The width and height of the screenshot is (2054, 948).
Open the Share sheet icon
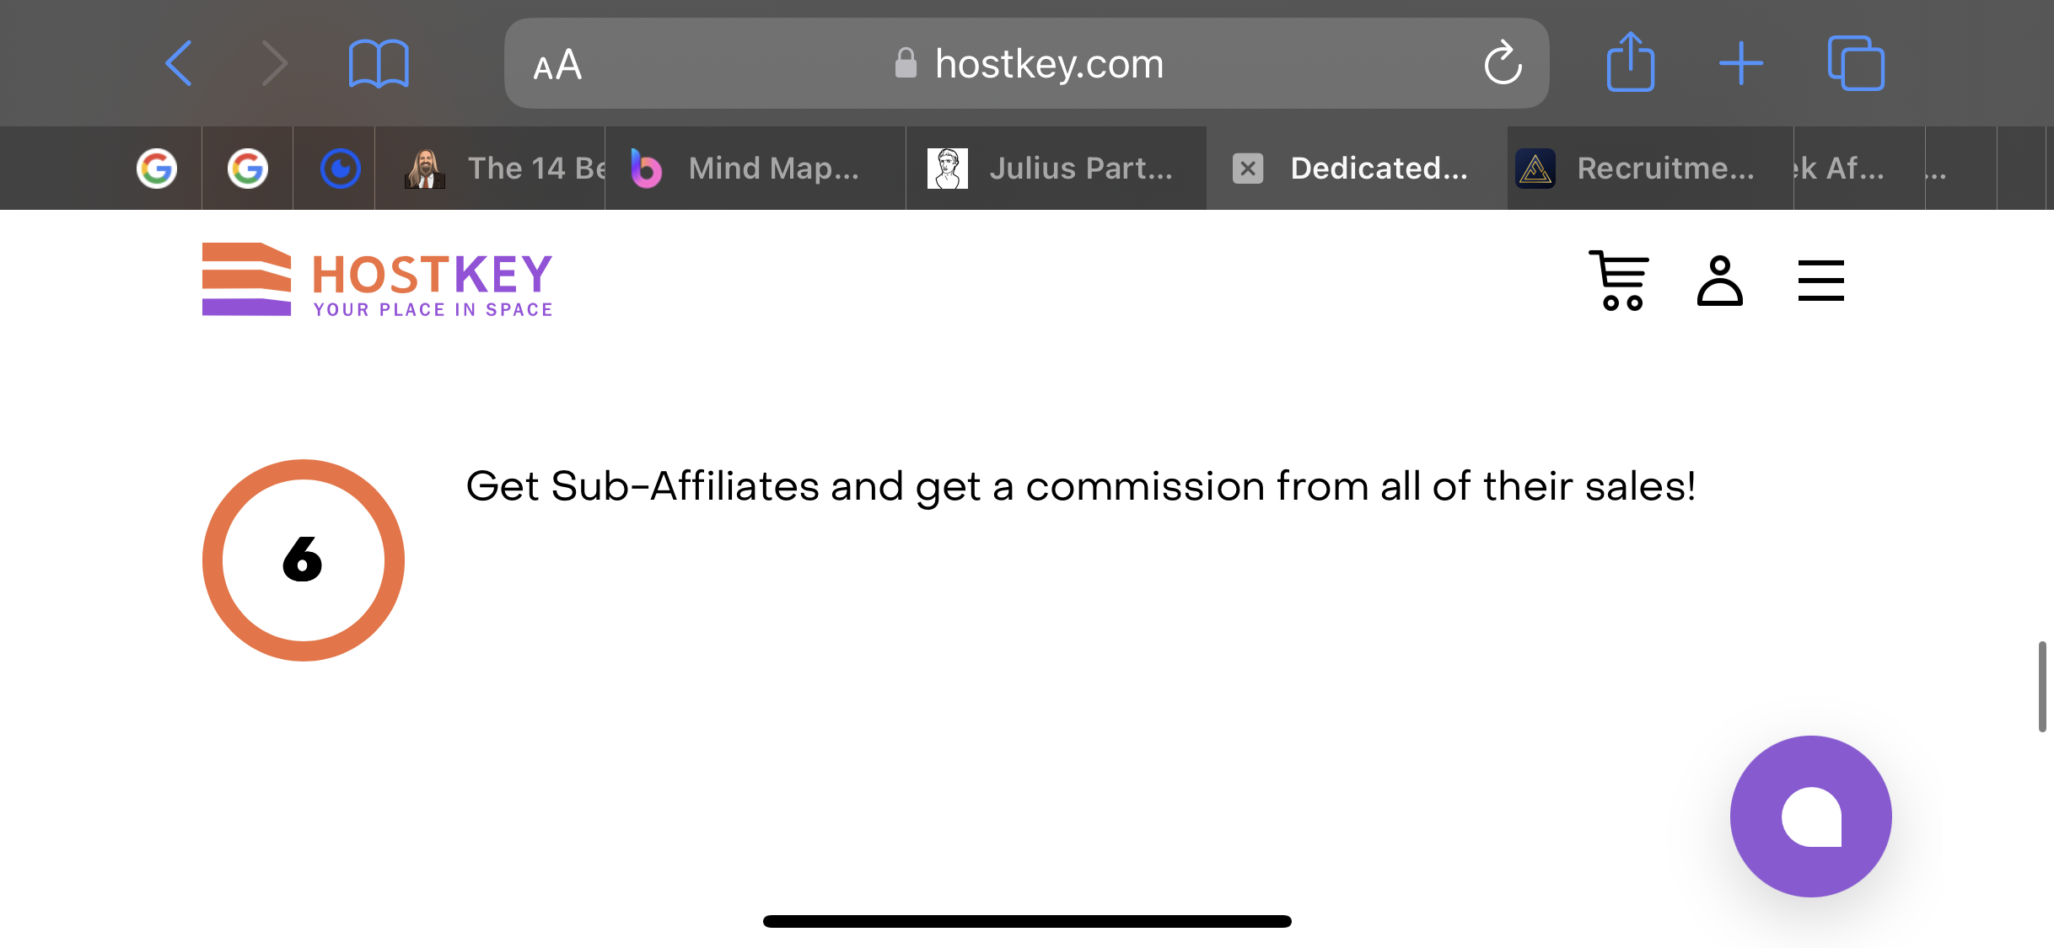pyautogui.click(x=1630, y=62)
